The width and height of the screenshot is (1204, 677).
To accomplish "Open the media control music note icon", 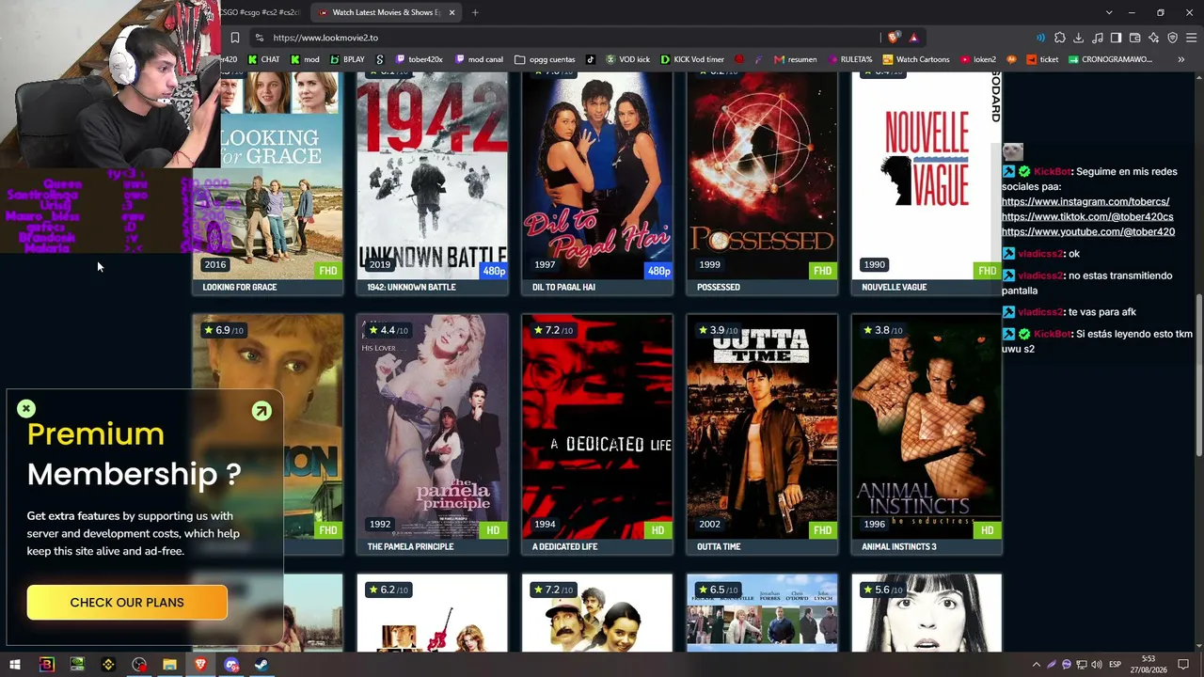I will [1098, 38].
